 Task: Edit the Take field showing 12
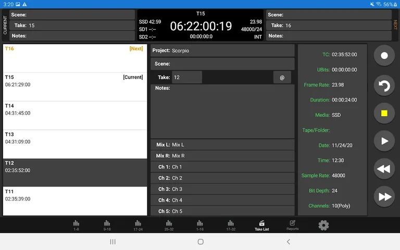coord(187,77)
